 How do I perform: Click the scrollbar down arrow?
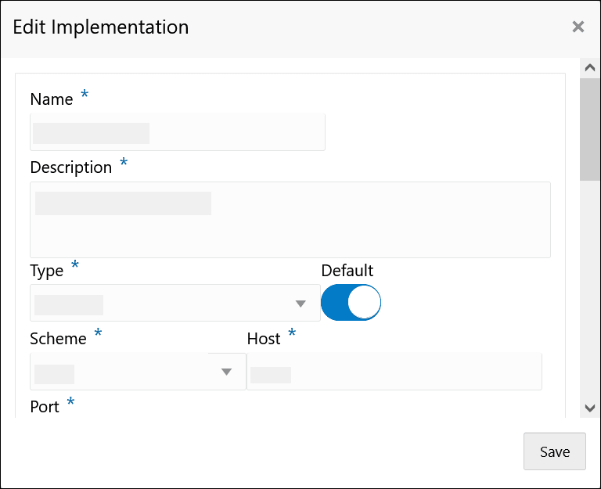(590, 408)
